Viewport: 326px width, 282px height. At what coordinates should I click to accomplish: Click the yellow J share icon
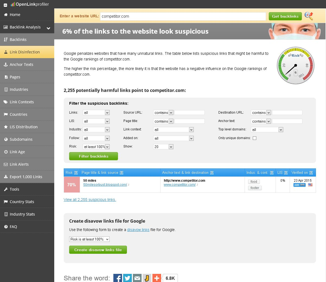tap(147, 278)
